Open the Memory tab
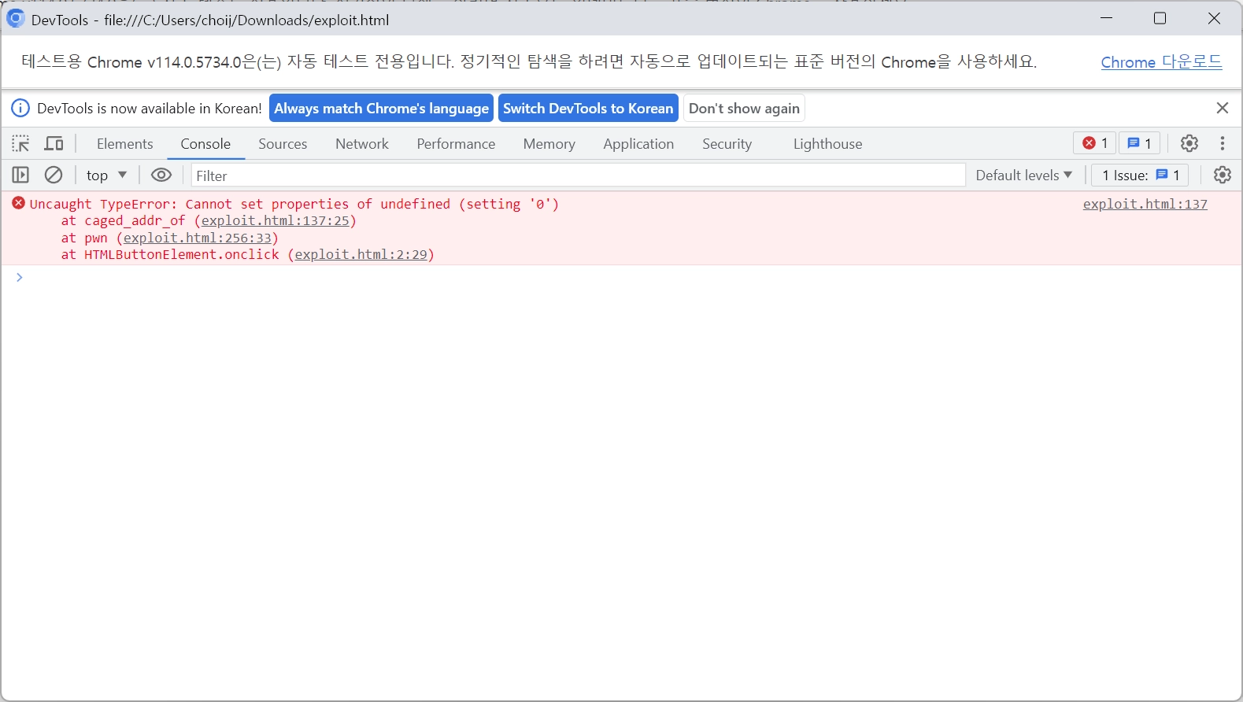Image resolution: width=1243 pixels, height=702 pixels. coord(549,144)
